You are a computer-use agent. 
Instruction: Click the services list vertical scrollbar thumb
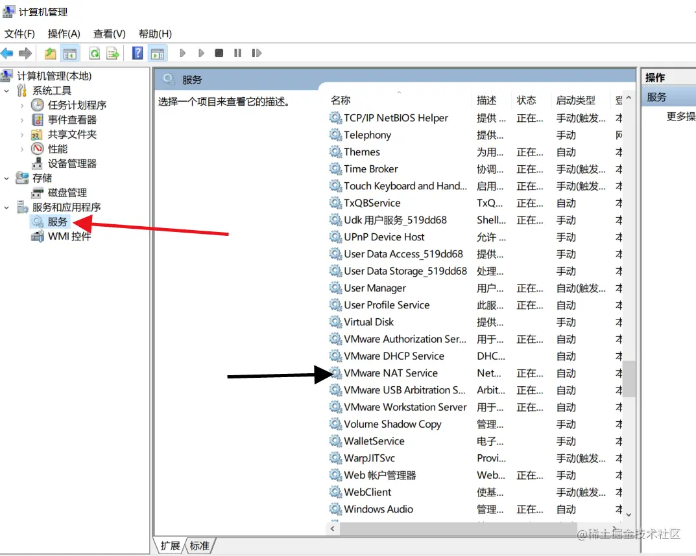pos(629,378)
